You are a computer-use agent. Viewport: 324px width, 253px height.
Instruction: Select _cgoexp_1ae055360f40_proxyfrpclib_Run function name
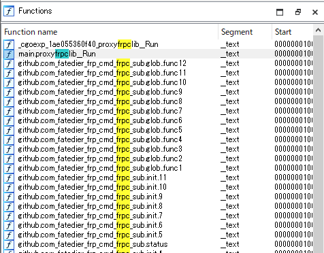click(88, 44)
